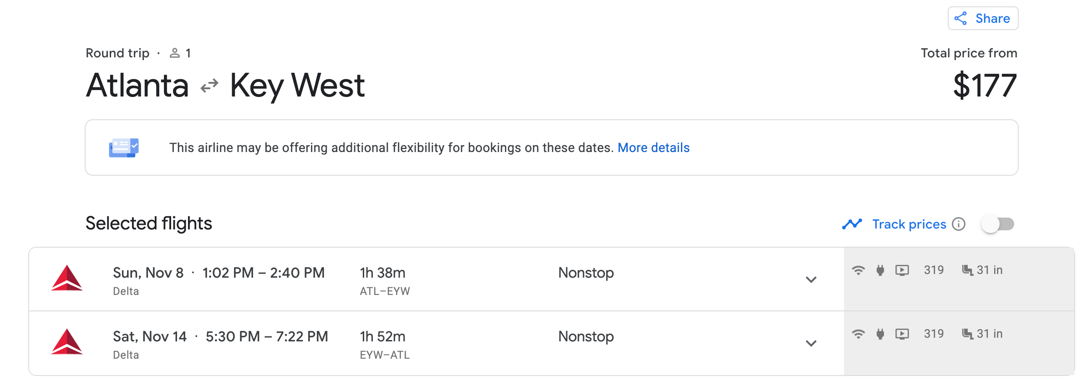Click the Delta logo for Nov 8 flight
The height and width of the screenshot is (386, 1087).
tap(67, 278)
